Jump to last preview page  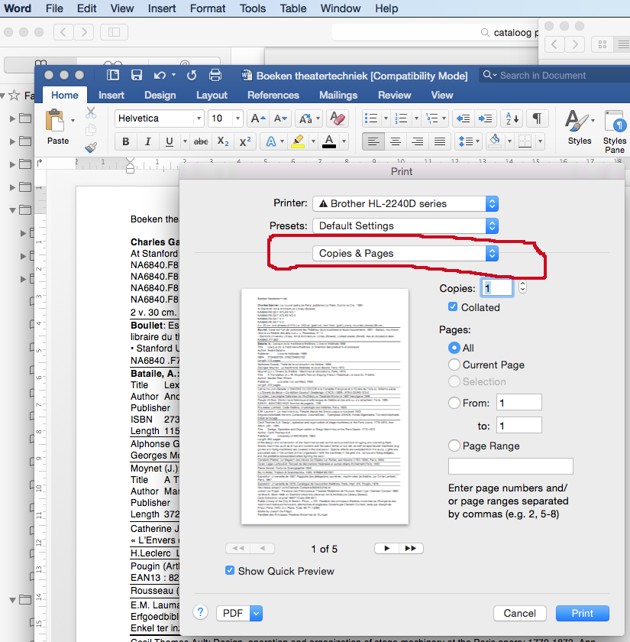tap(411, 548)
